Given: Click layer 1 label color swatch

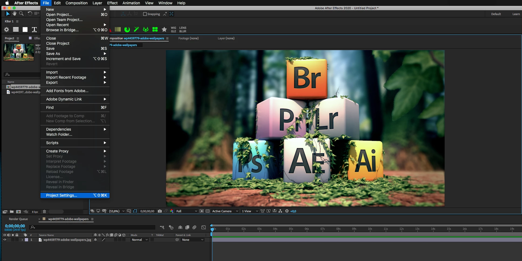Looking at the screenshot, I should 26,240.
